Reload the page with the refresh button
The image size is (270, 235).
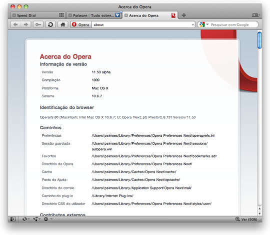point(50,24)
